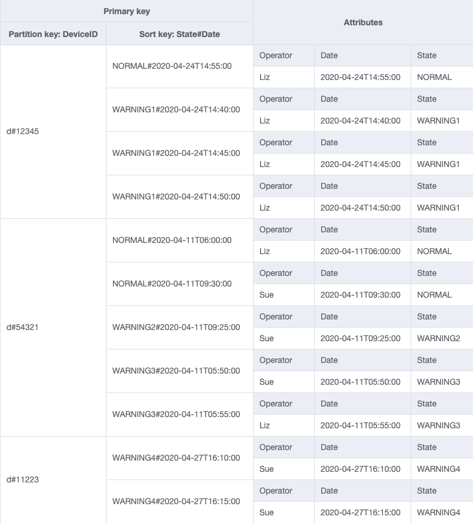
Task: Click the Primary key column header
Action: click(126, 11)
